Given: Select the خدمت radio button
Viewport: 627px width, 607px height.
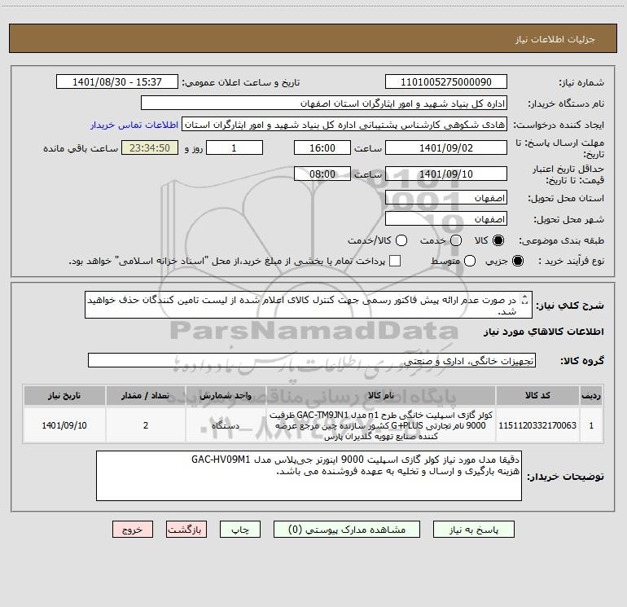Looking at the screenshot, I should (456, 240).
